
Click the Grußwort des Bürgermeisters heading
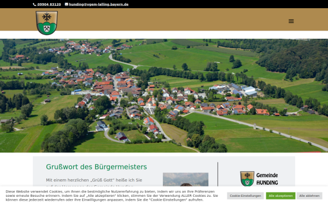click(x=96, y=167)
